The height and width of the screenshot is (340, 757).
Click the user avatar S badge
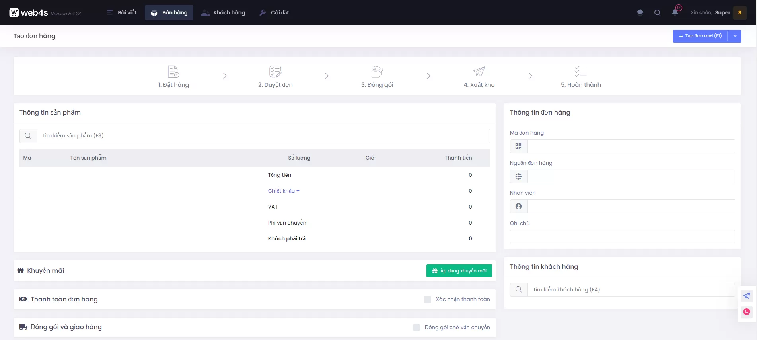(x=739, y=13)
